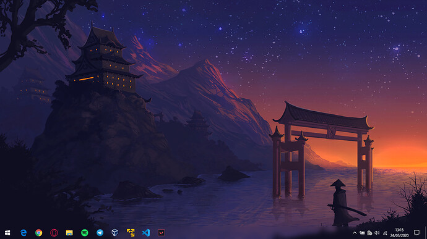Open the volume speaker control
The width and height of the screenshot is (427, 239).
pos(377,233)
